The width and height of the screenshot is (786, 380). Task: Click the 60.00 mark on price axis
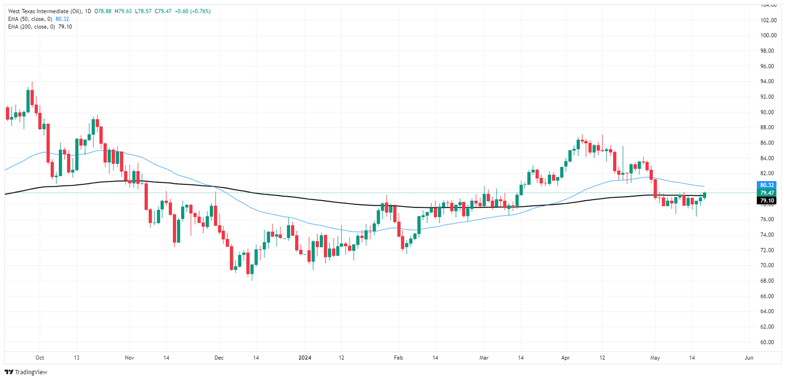click(769, 342)
